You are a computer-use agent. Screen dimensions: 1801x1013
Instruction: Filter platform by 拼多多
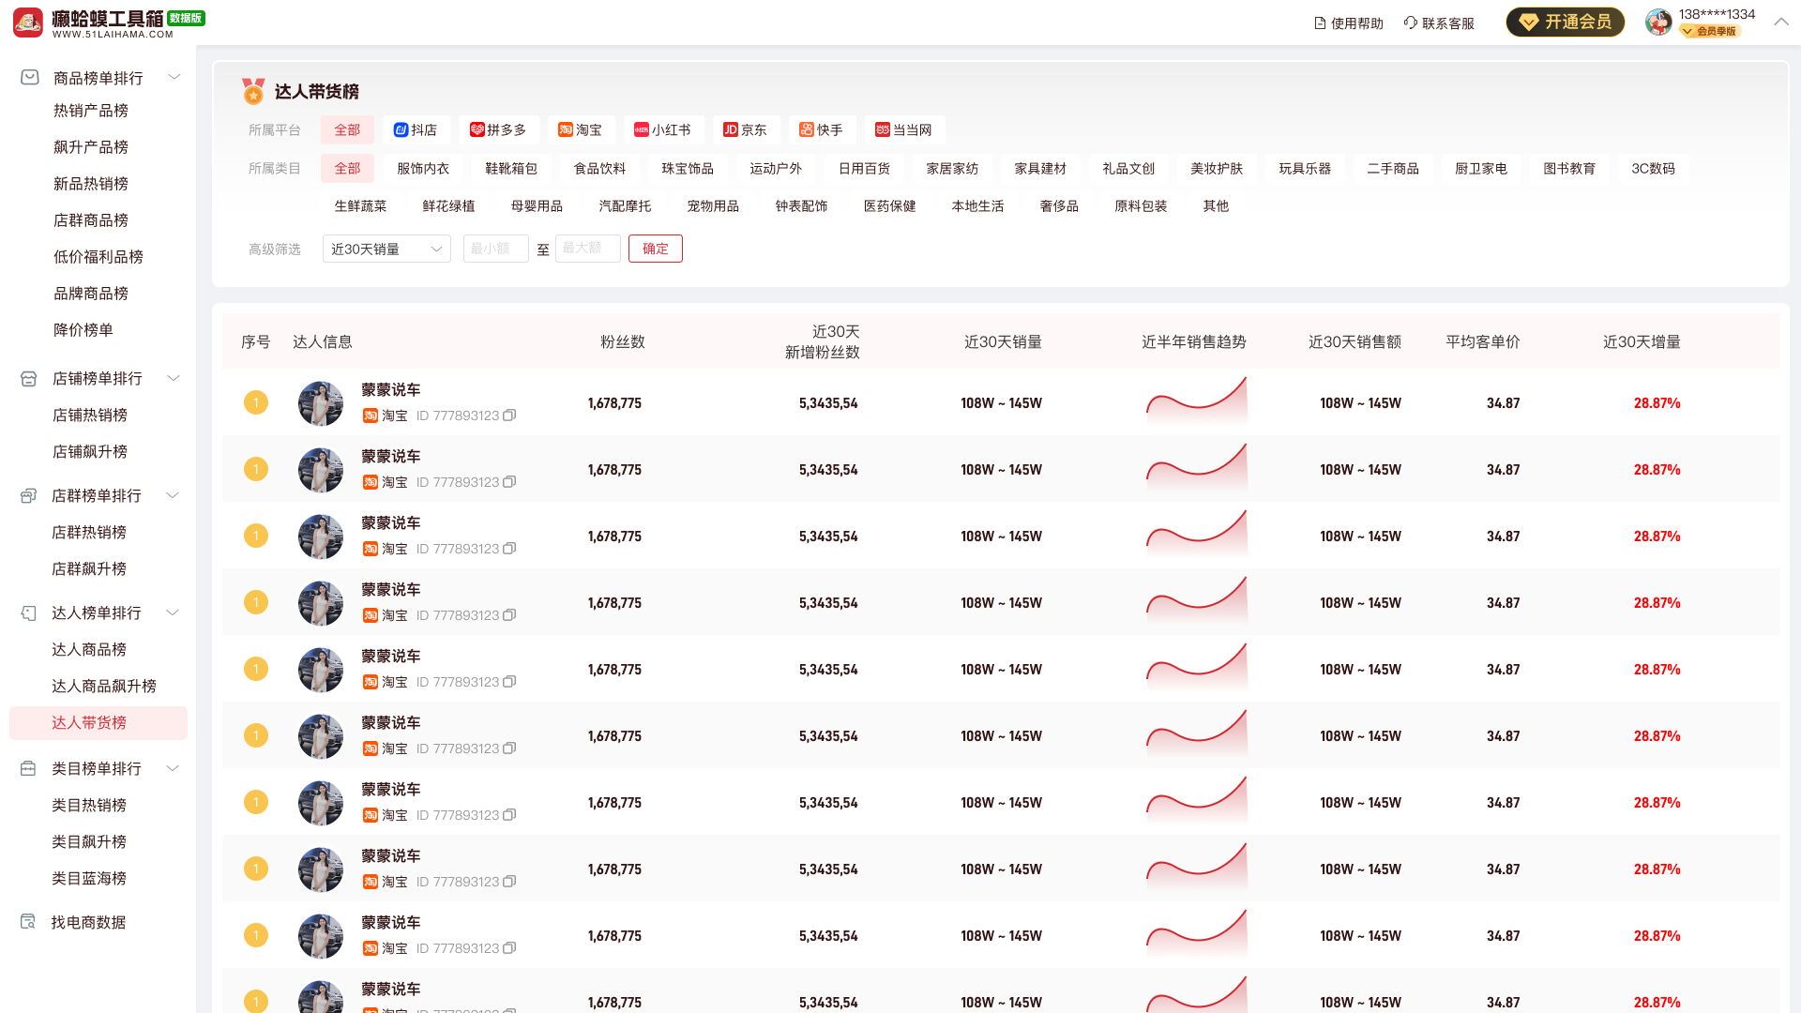(498, 129)
